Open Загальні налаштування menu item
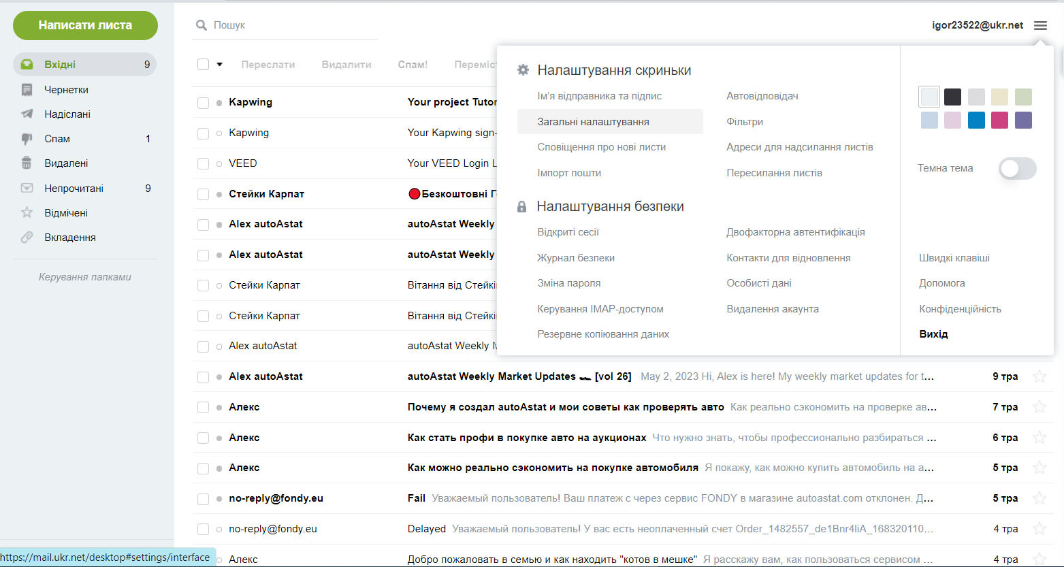Viewport: 1064px width, 567px height. tap(593, 122)
